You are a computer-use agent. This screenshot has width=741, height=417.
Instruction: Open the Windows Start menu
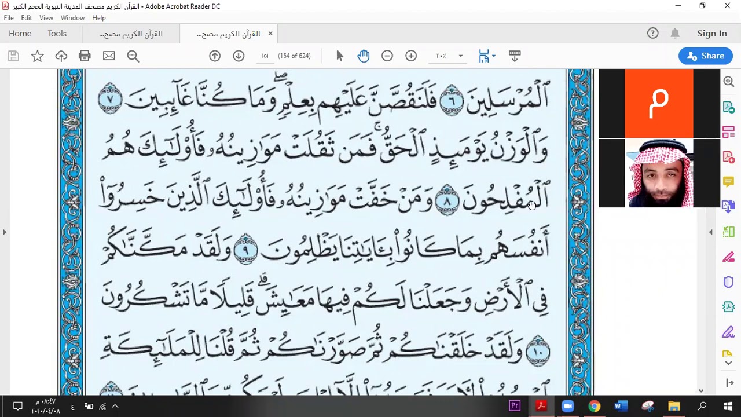(728, 406)
